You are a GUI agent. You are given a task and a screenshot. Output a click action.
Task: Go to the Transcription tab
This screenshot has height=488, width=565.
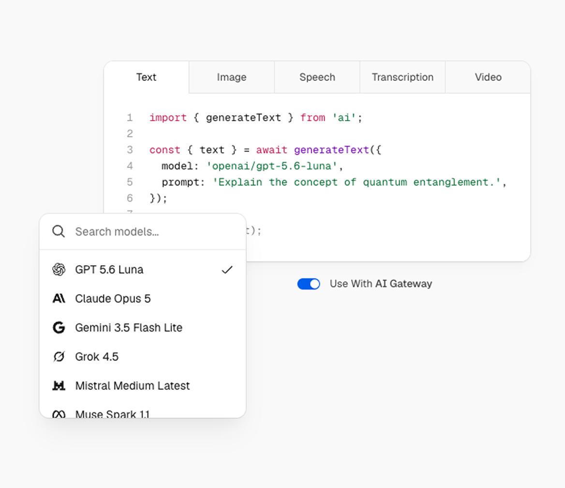point(402,77)
